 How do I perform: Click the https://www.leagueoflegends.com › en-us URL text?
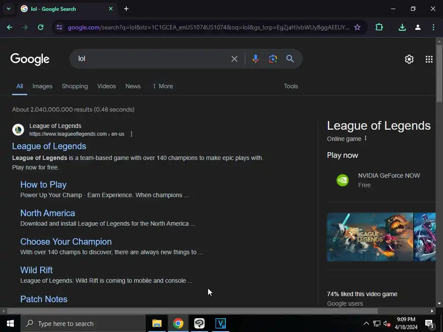coord(77,134)
